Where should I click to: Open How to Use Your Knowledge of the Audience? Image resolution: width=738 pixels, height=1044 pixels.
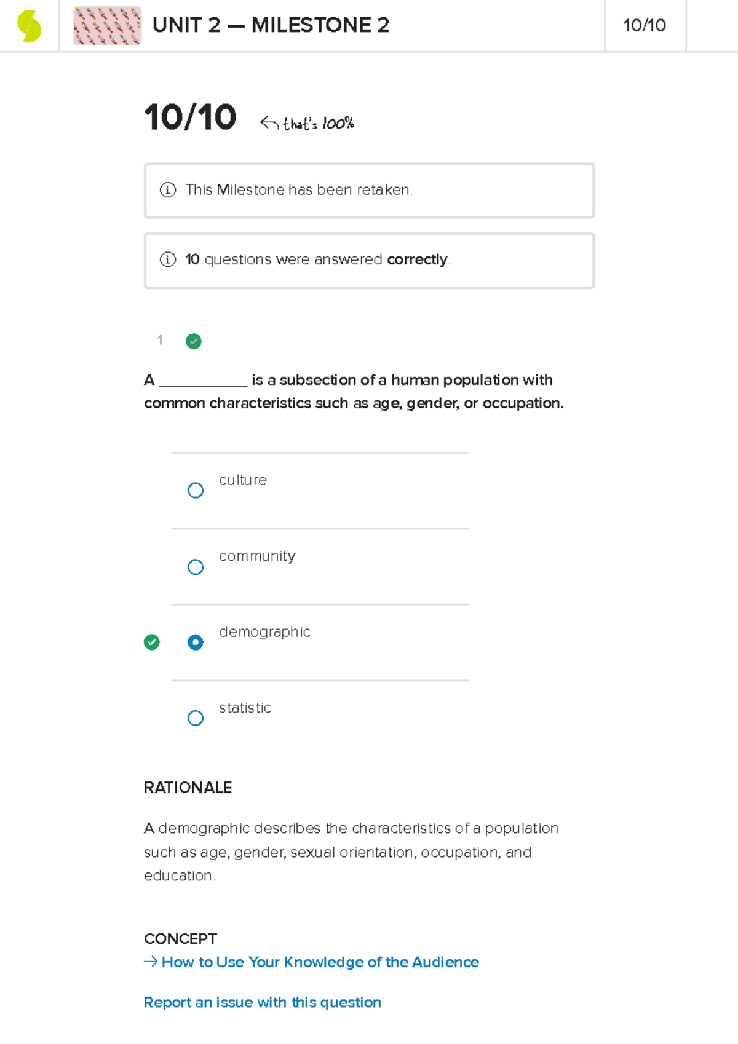[x=320, y=962]
